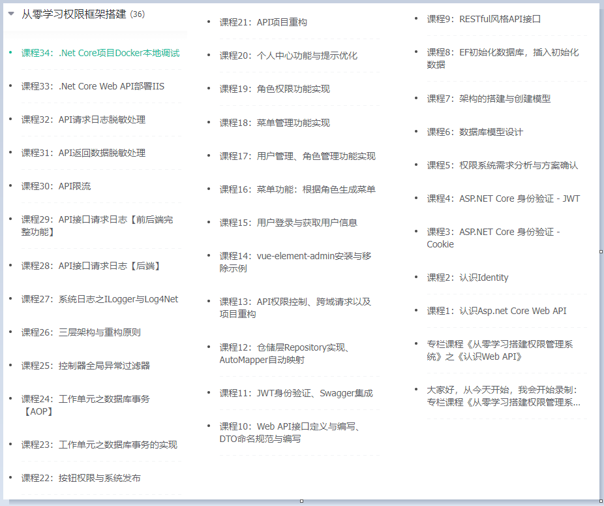Open 课程15: 用户登录与获取用户信息

[288, 223]
